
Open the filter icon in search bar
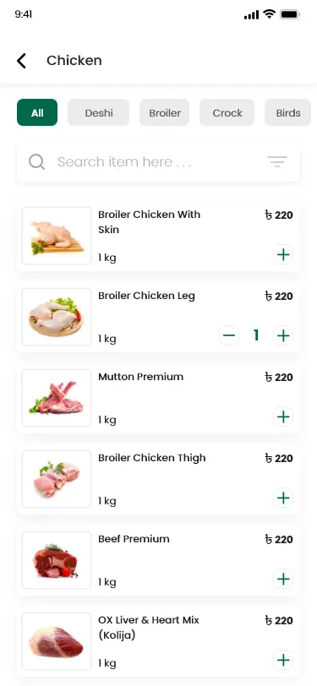click(x=277, y=162)
